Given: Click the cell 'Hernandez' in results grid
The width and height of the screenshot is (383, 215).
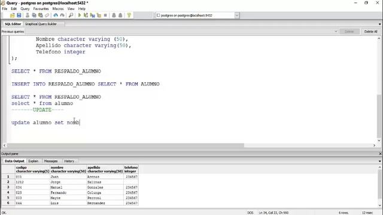Looking at the screenshot, I should coord(105,203).
